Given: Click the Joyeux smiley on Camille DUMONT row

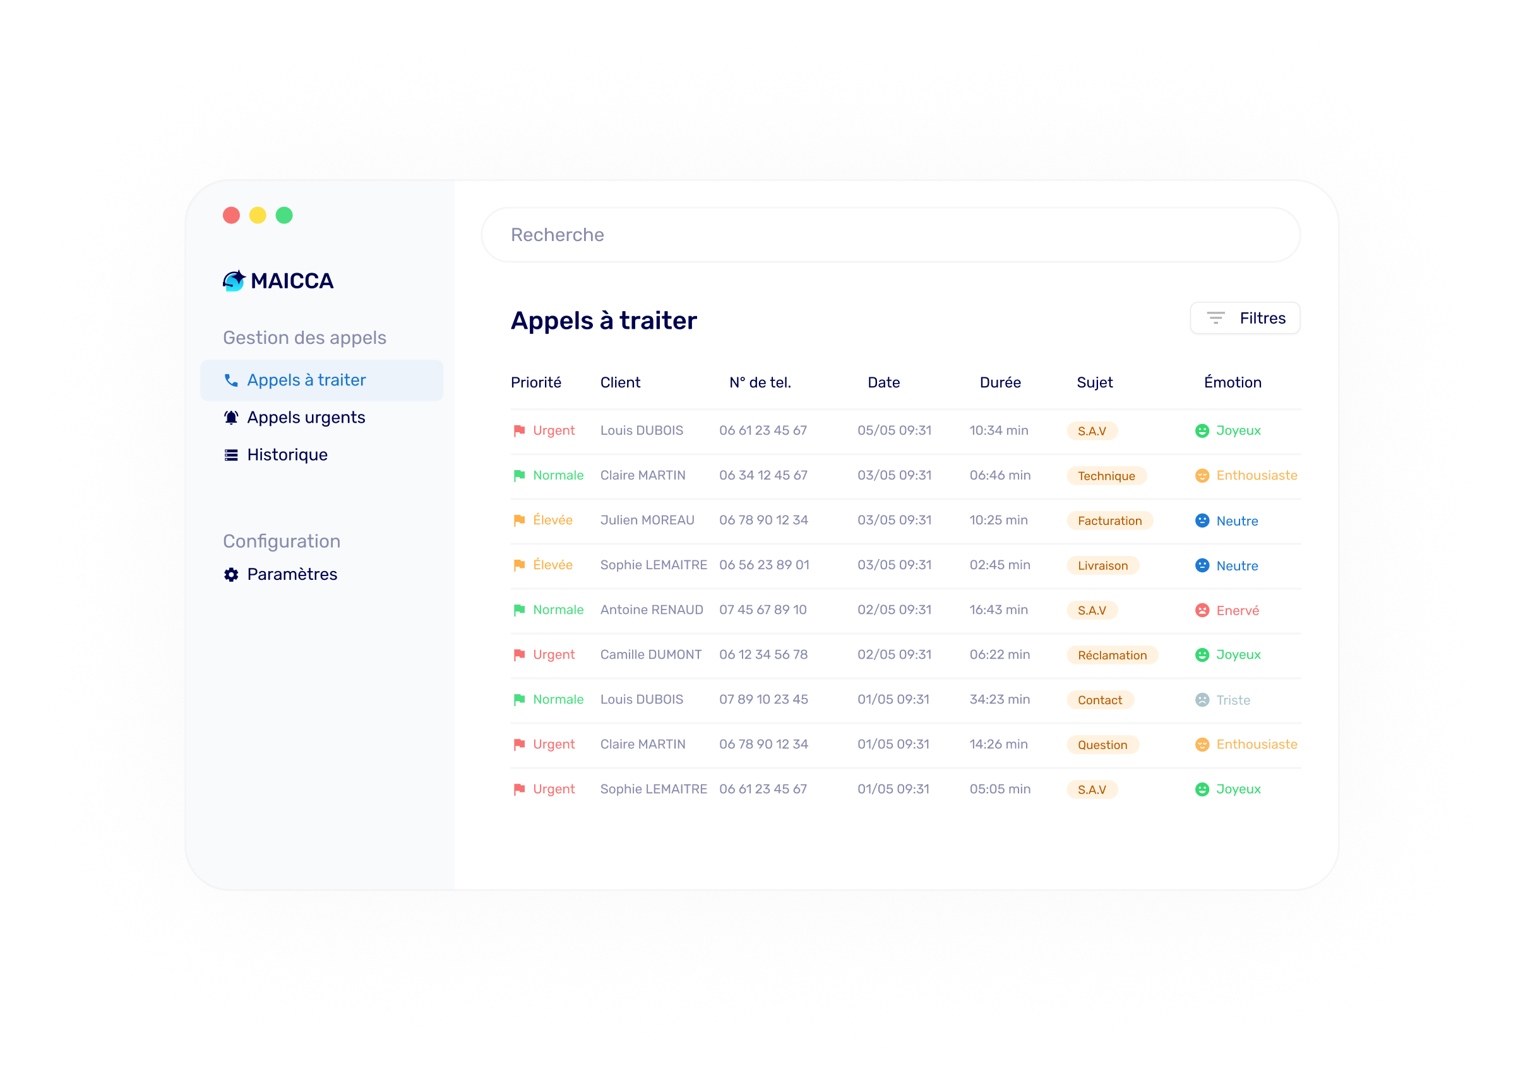Looking at the screenshot, I should click(1202, 655).
